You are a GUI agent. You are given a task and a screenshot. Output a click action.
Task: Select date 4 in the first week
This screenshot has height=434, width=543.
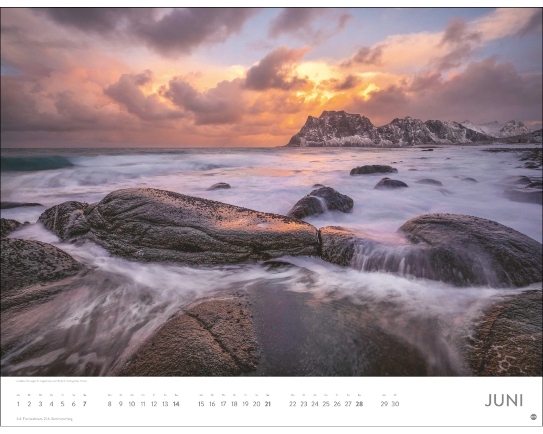coord(52,404)
